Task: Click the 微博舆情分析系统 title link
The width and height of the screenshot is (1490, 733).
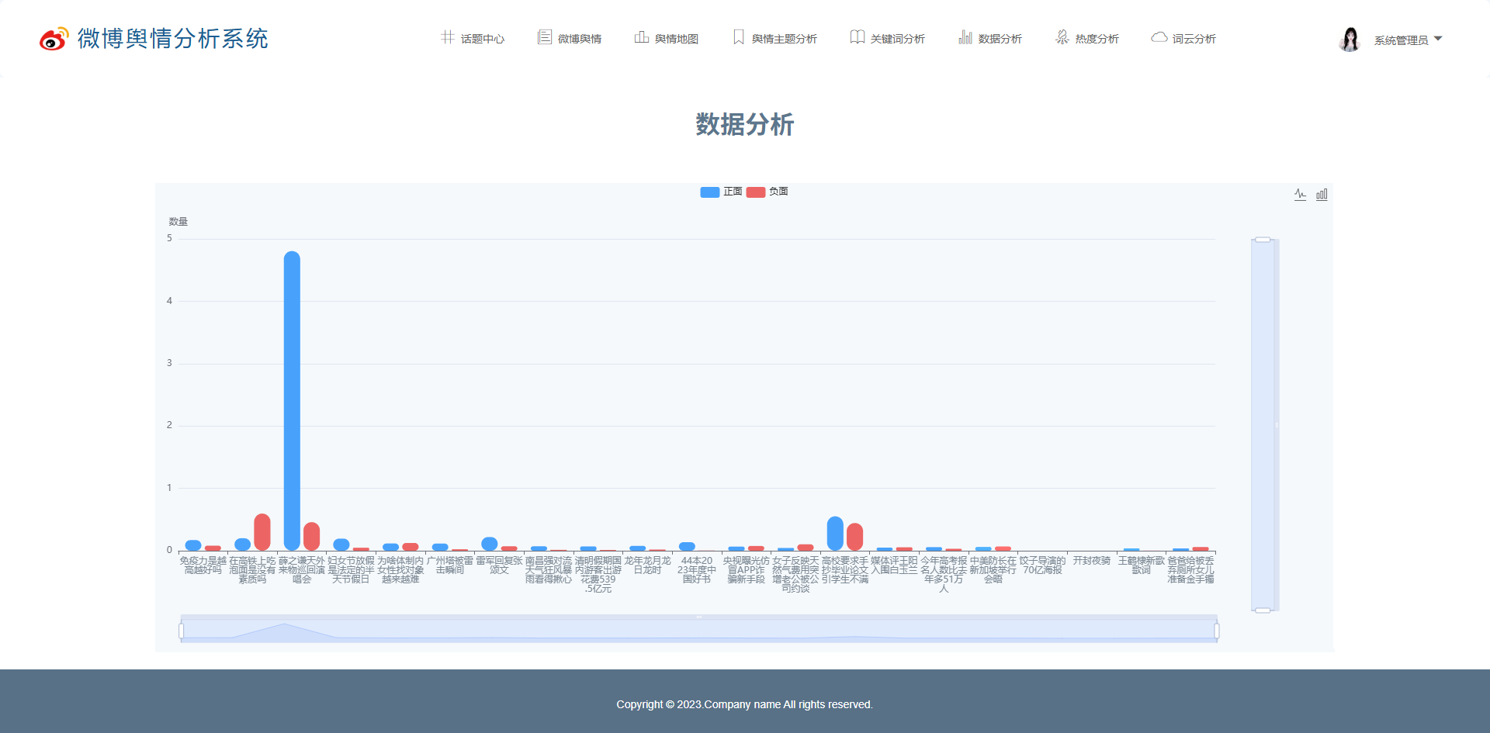Action: (172, 38)
